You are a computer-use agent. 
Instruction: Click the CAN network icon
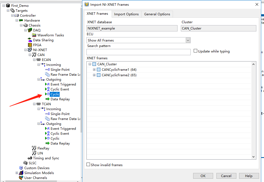(34, 55)
